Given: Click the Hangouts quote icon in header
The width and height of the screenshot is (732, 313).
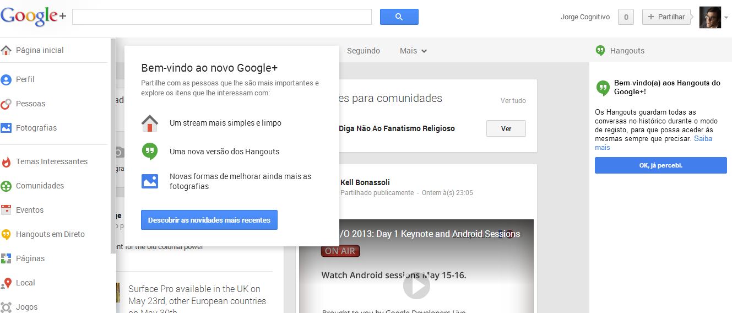Looking at the screenshot, I should (x=600, y=51).
